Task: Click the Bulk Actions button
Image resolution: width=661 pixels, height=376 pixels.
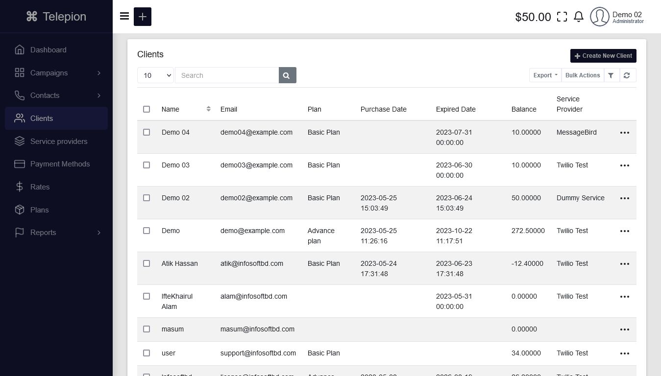Action: coord(582,75)
